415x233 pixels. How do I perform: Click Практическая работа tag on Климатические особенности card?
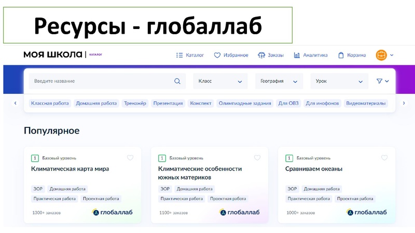point(182,199)
